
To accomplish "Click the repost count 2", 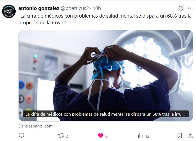I will pyautogui.click(x=67, y=136).
